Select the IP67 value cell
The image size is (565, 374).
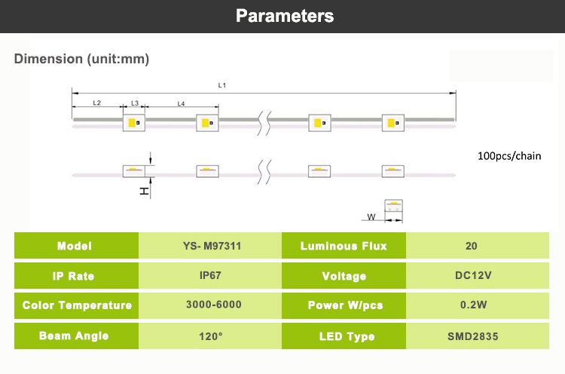(x=210, y=275)
